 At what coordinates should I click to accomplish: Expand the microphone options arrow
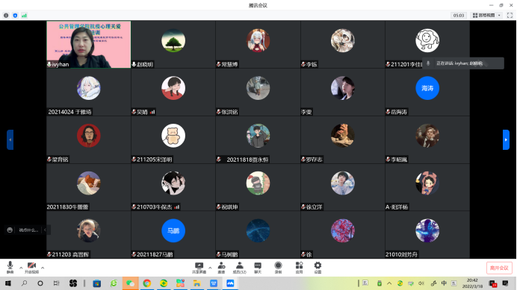[21, 268]
